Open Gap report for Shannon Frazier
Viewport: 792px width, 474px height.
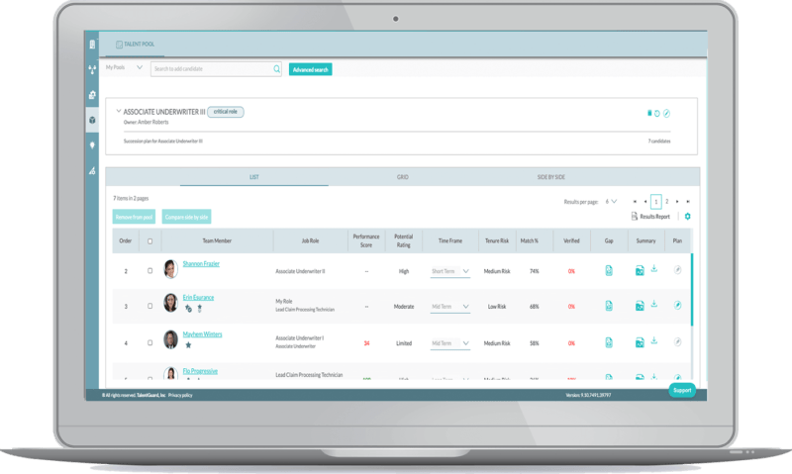coord(609,270)
